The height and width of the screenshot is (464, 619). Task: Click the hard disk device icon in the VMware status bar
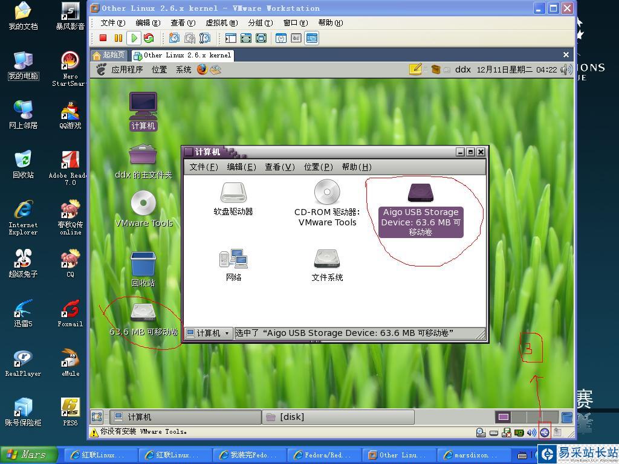[493, 433]
